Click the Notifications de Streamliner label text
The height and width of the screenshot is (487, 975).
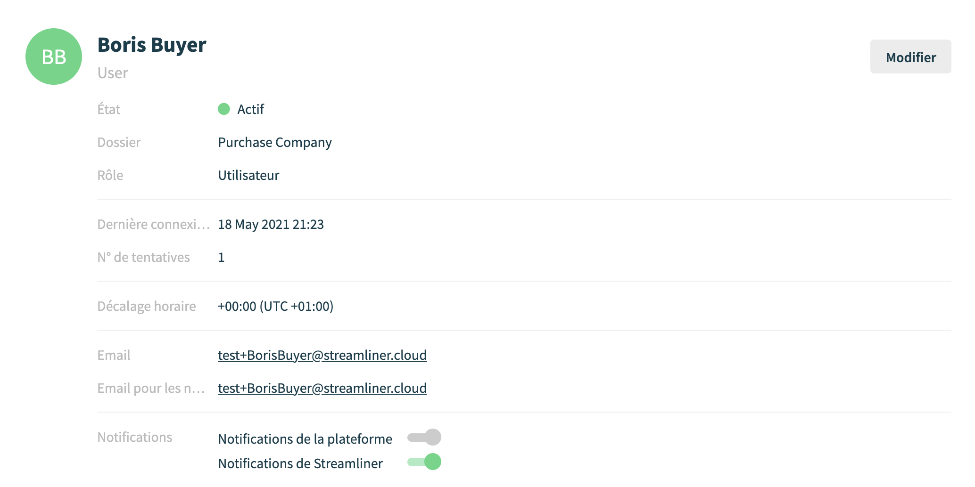[300, 463]
